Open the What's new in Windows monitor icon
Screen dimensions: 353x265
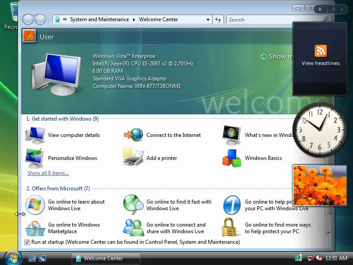(231, 135)
